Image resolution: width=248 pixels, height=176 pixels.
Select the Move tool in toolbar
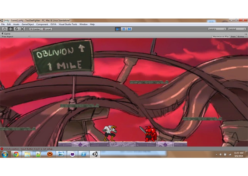(11, 29)
